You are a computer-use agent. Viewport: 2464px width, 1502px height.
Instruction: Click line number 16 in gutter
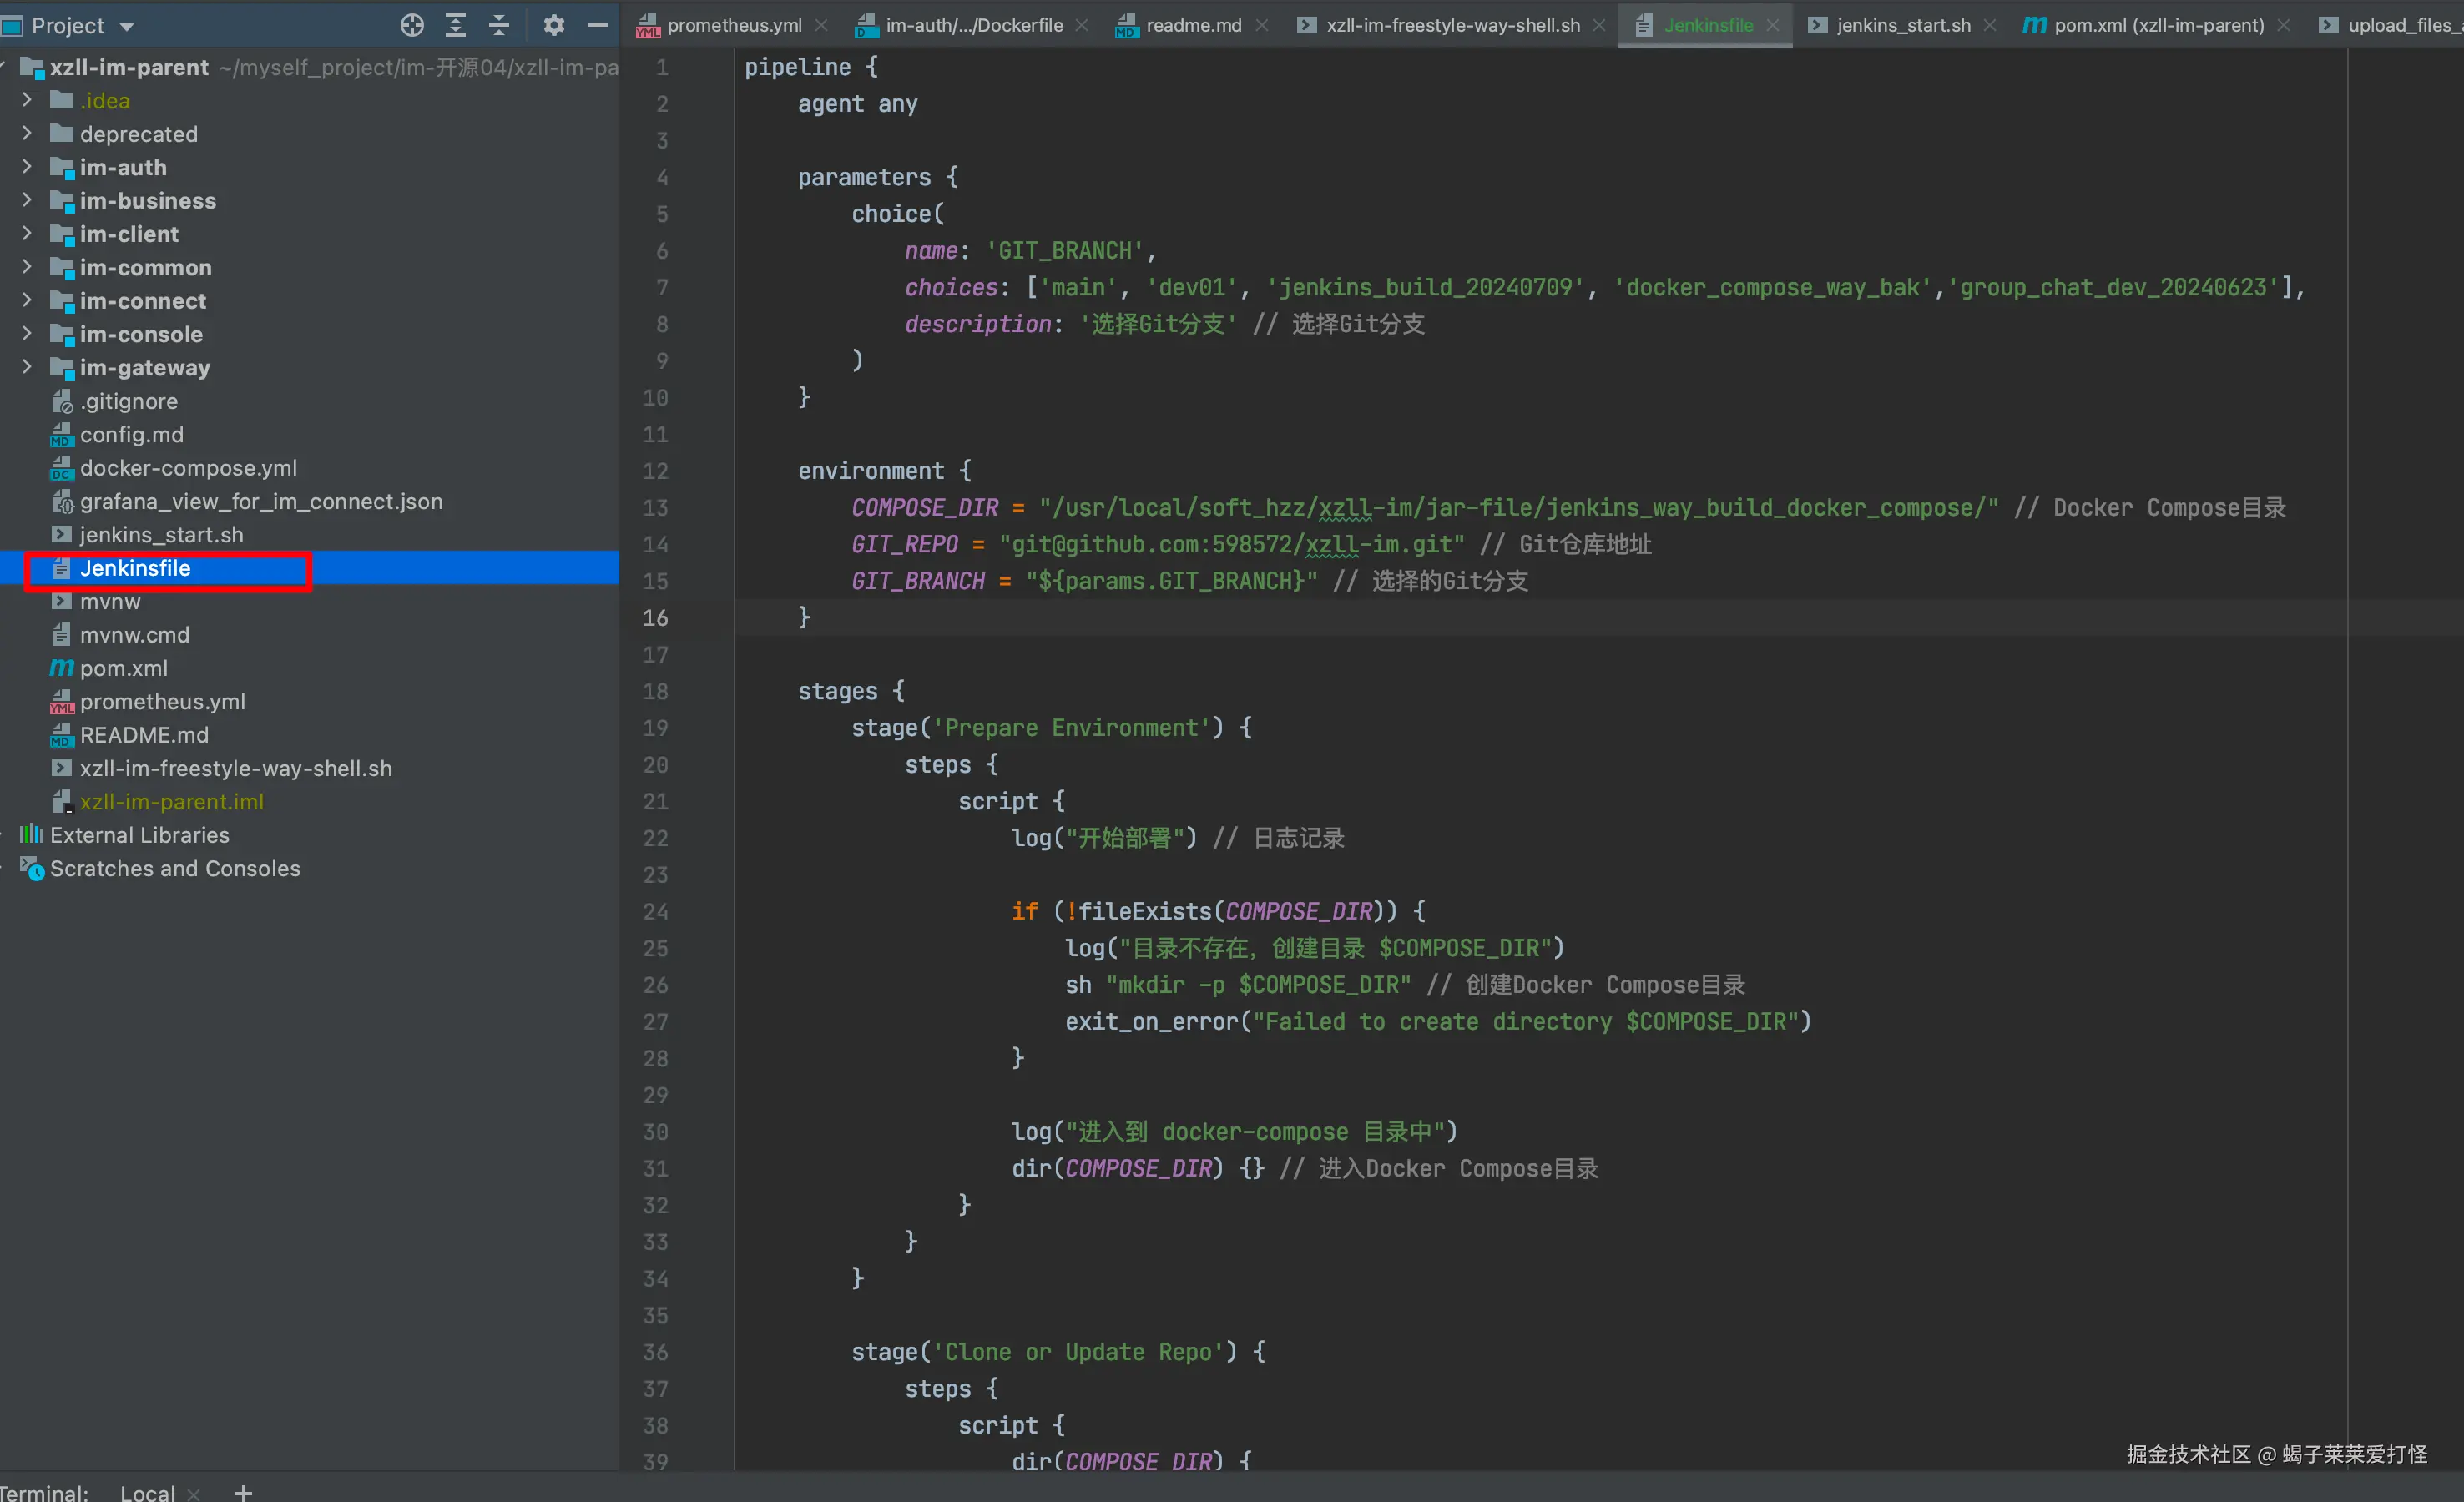tap(655, 618)
